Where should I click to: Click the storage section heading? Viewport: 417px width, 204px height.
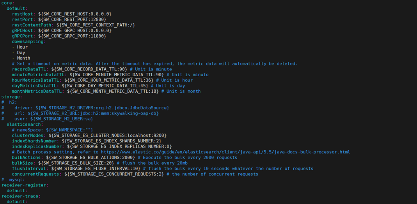point(11,97)
